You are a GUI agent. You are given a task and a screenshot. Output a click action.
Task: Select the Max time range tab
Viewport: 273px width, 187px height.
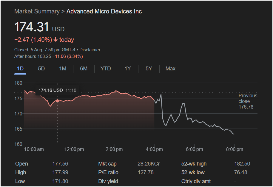170,69
